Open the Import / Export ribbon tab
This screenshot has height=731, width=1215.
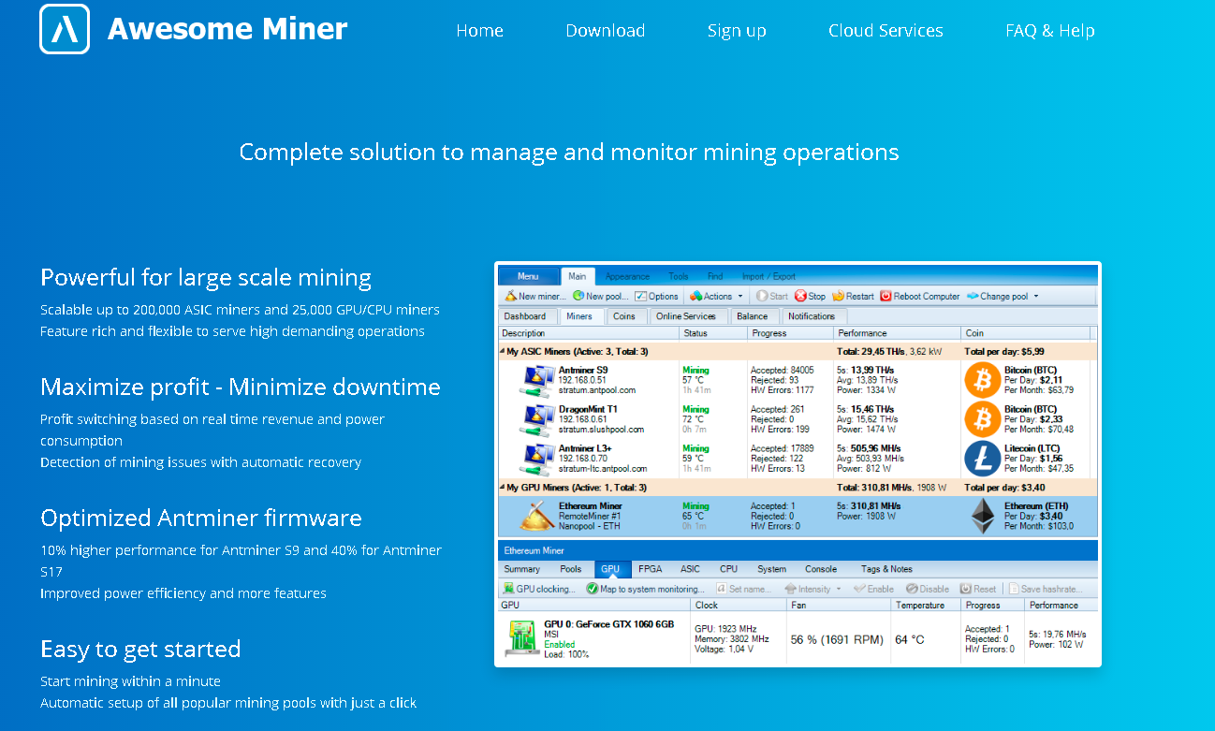[x=769, y=276]
